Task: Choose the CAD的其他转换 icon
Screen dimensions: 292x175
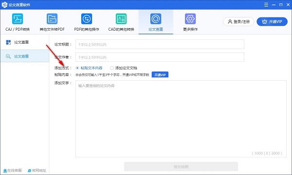Action: 121,19
